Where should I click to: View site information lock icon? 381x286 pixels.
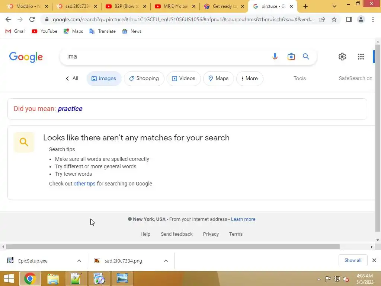coord(47,19)
